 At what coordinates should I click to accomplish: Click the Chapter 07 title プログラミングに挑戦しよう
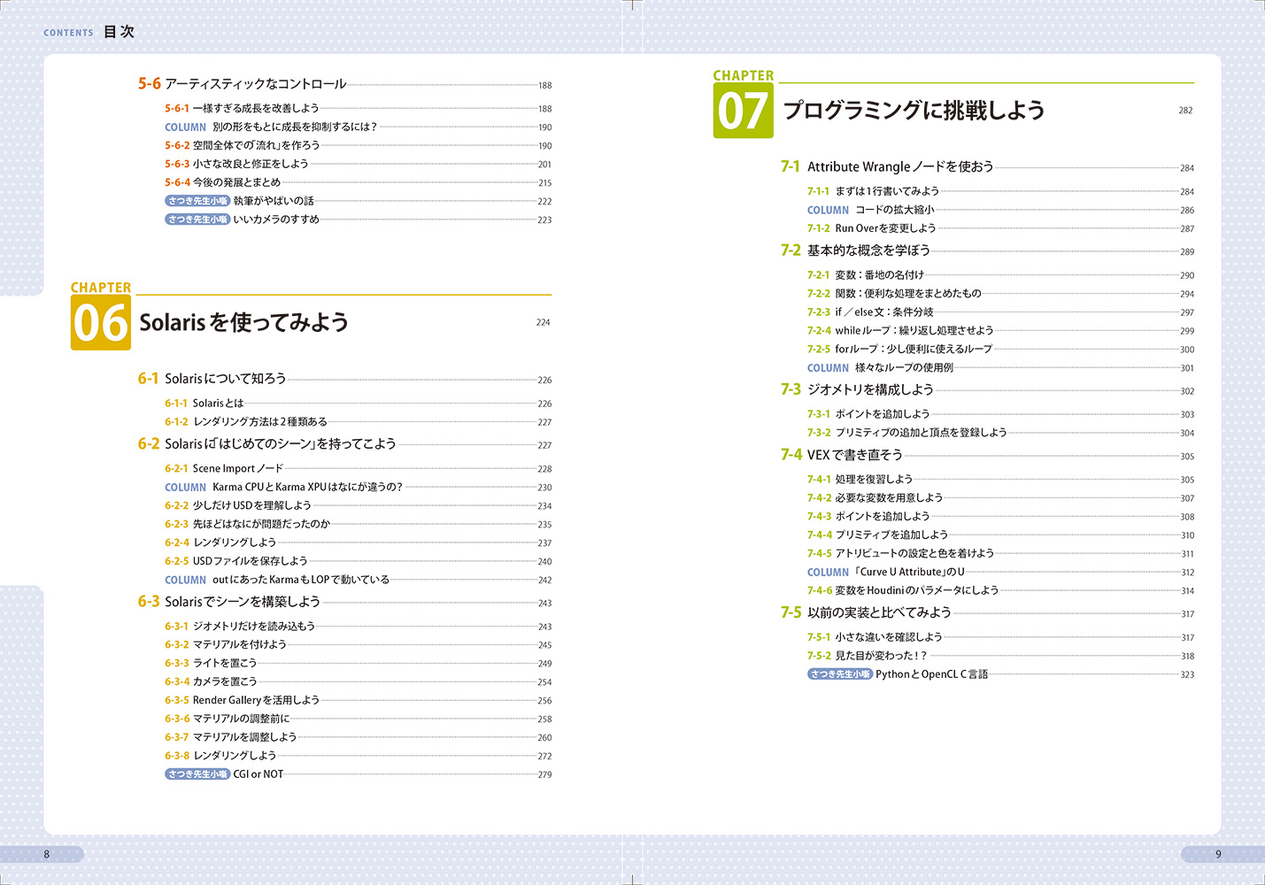914,111
